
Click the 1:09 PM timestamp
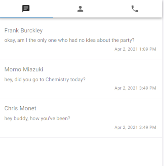pos(135,49)
